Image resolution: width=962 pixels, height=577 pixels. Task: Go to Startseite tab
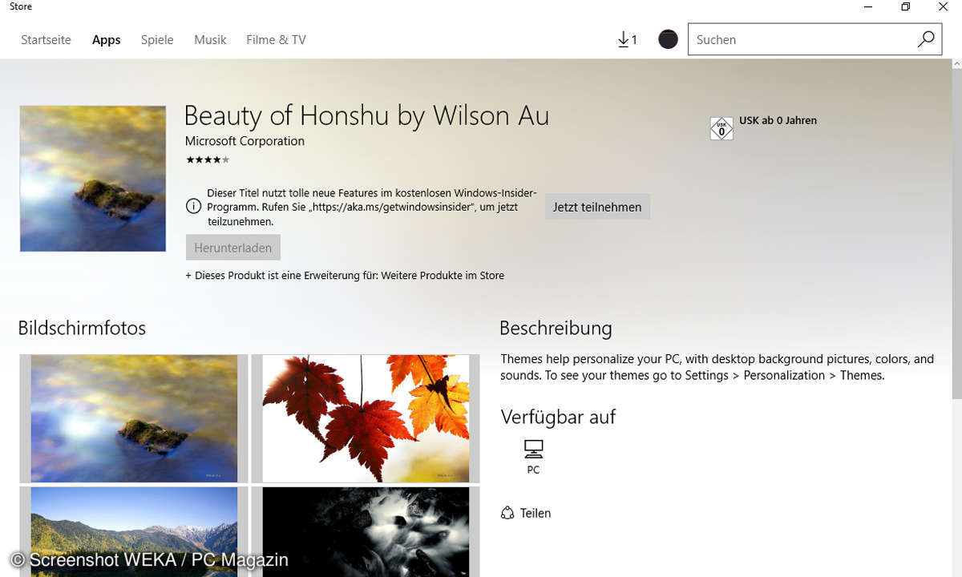pyautogui.click(x=46, y=39)
